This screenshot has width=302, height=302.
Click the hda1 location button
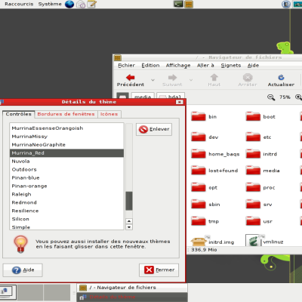click(171, 96)
